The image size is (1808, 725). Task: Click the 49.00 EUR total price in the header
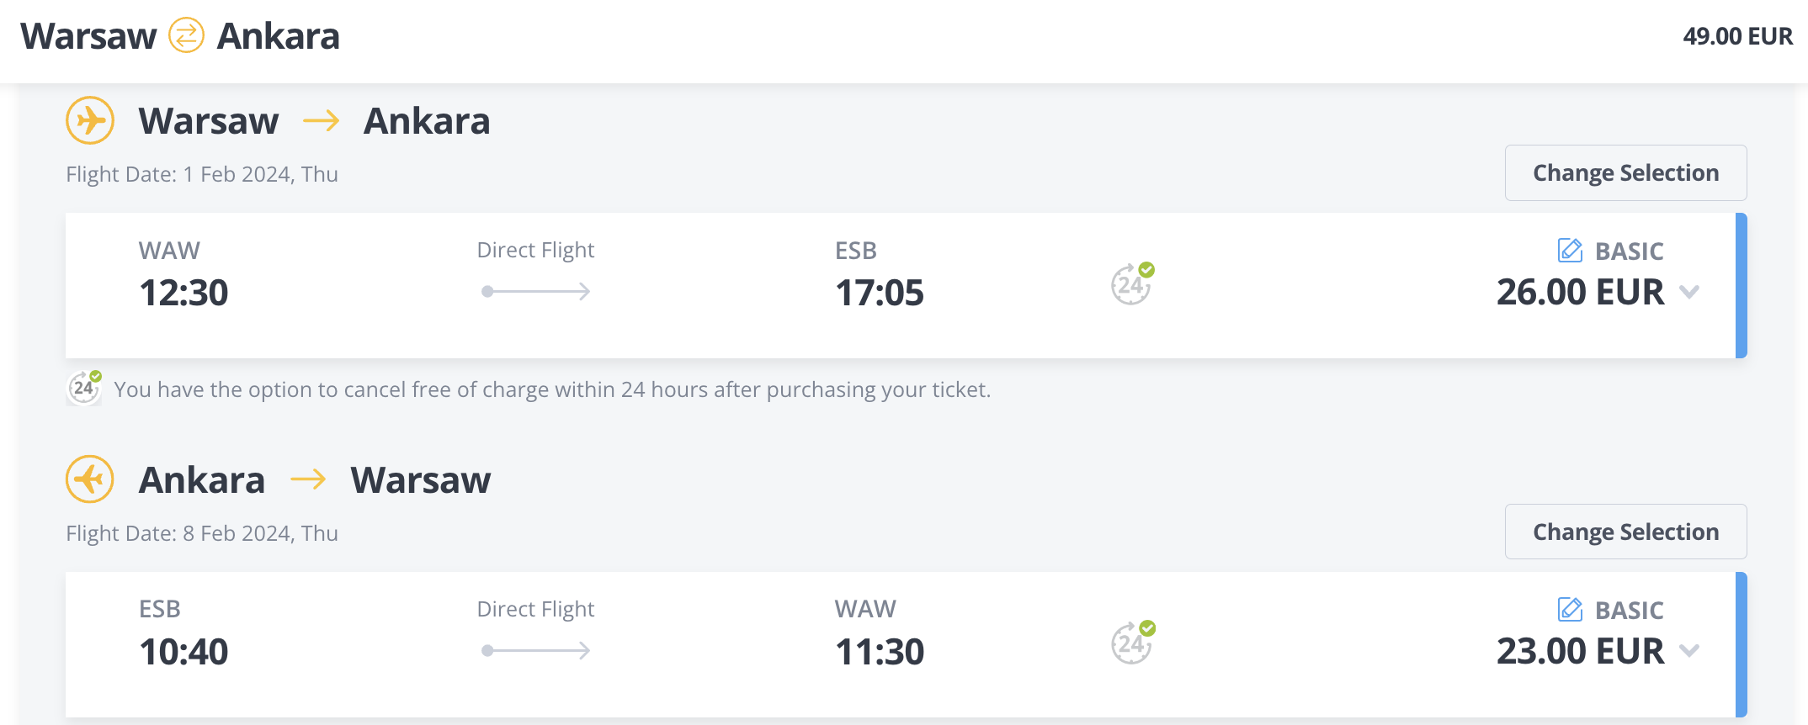click(1737, 36)
